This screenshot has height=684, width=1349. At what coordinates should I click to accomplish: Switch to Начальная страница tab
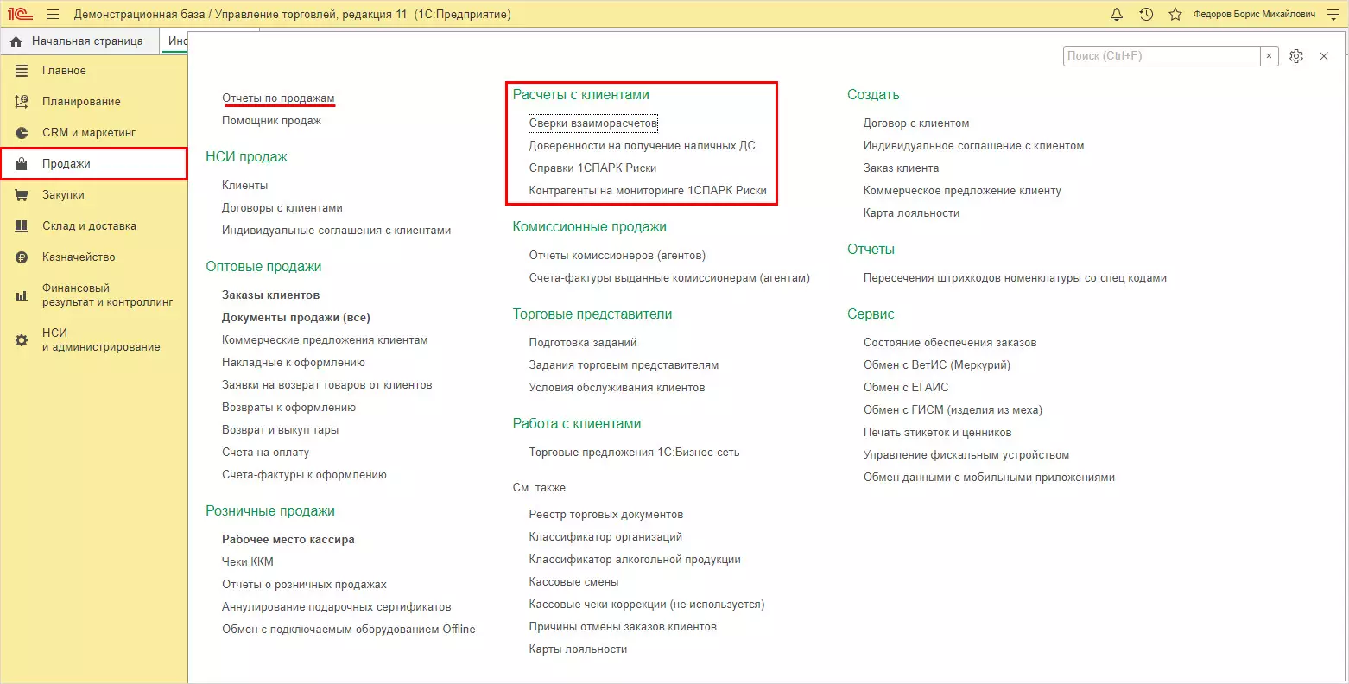click(80, 41)
